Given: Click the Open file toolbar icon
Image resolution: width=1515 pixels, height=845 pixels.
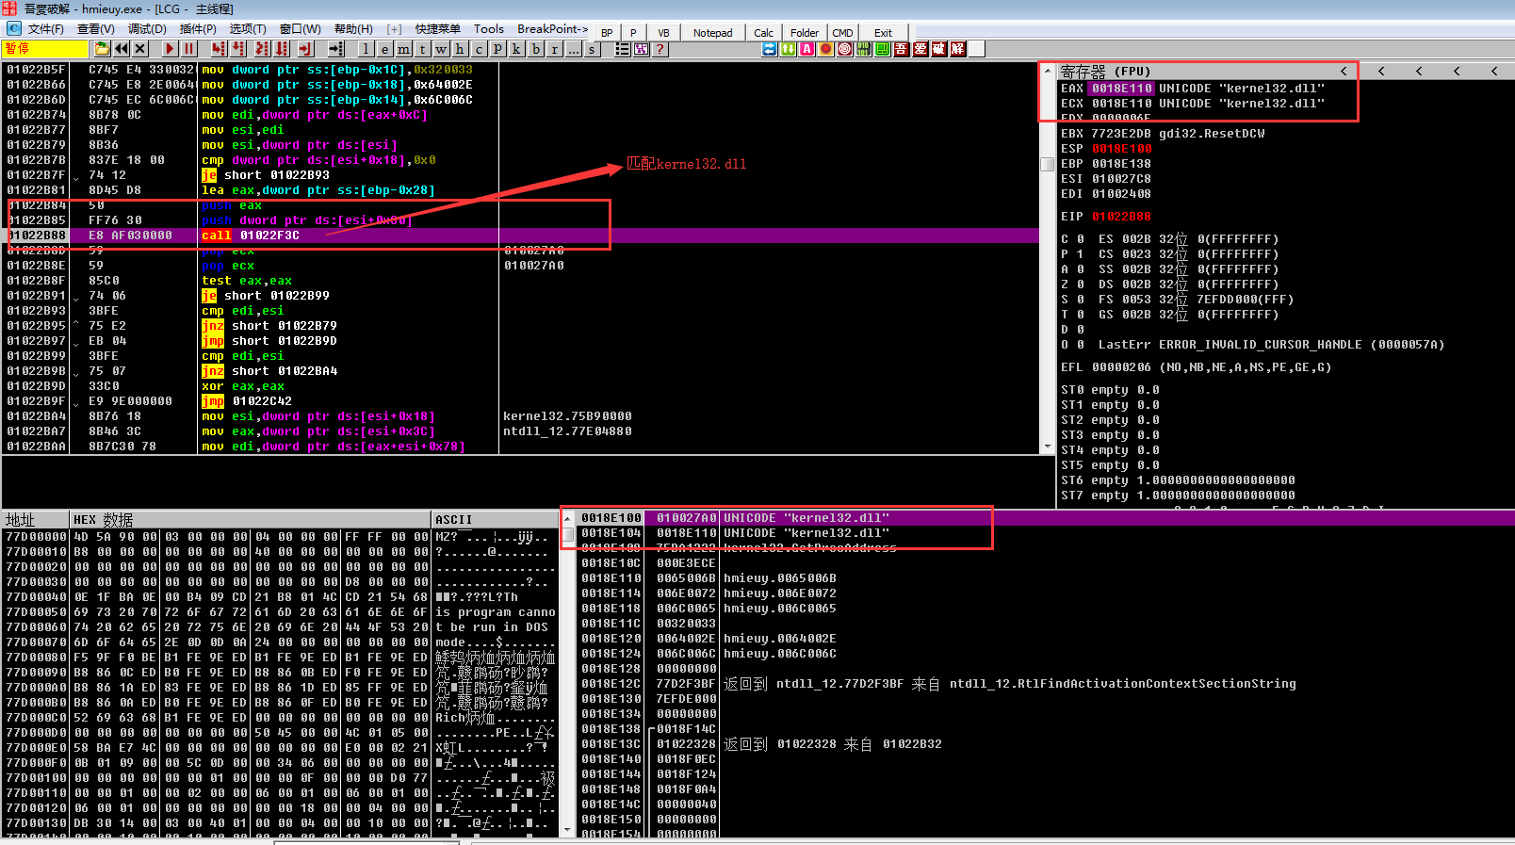Looking at the screenshot, I should (x=102, y=49).
